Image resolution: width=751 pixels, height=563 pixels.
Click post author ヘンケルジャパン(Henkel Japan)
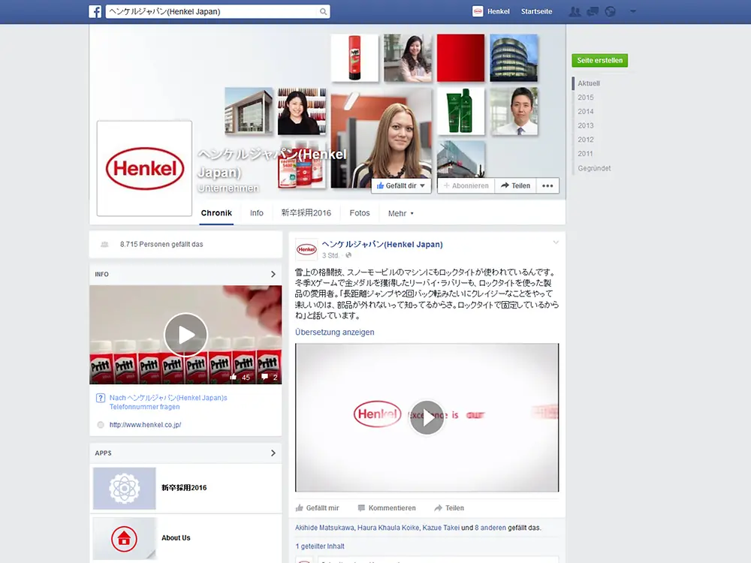click(382, 244)
